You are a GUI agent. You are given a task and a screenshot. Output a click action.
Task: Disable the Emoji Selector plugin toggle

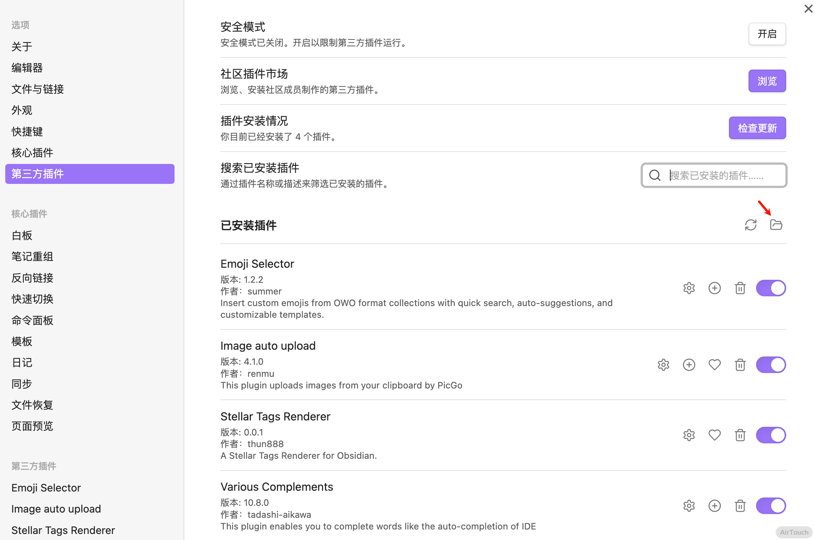pyautogui.click(x=771, y=288)
